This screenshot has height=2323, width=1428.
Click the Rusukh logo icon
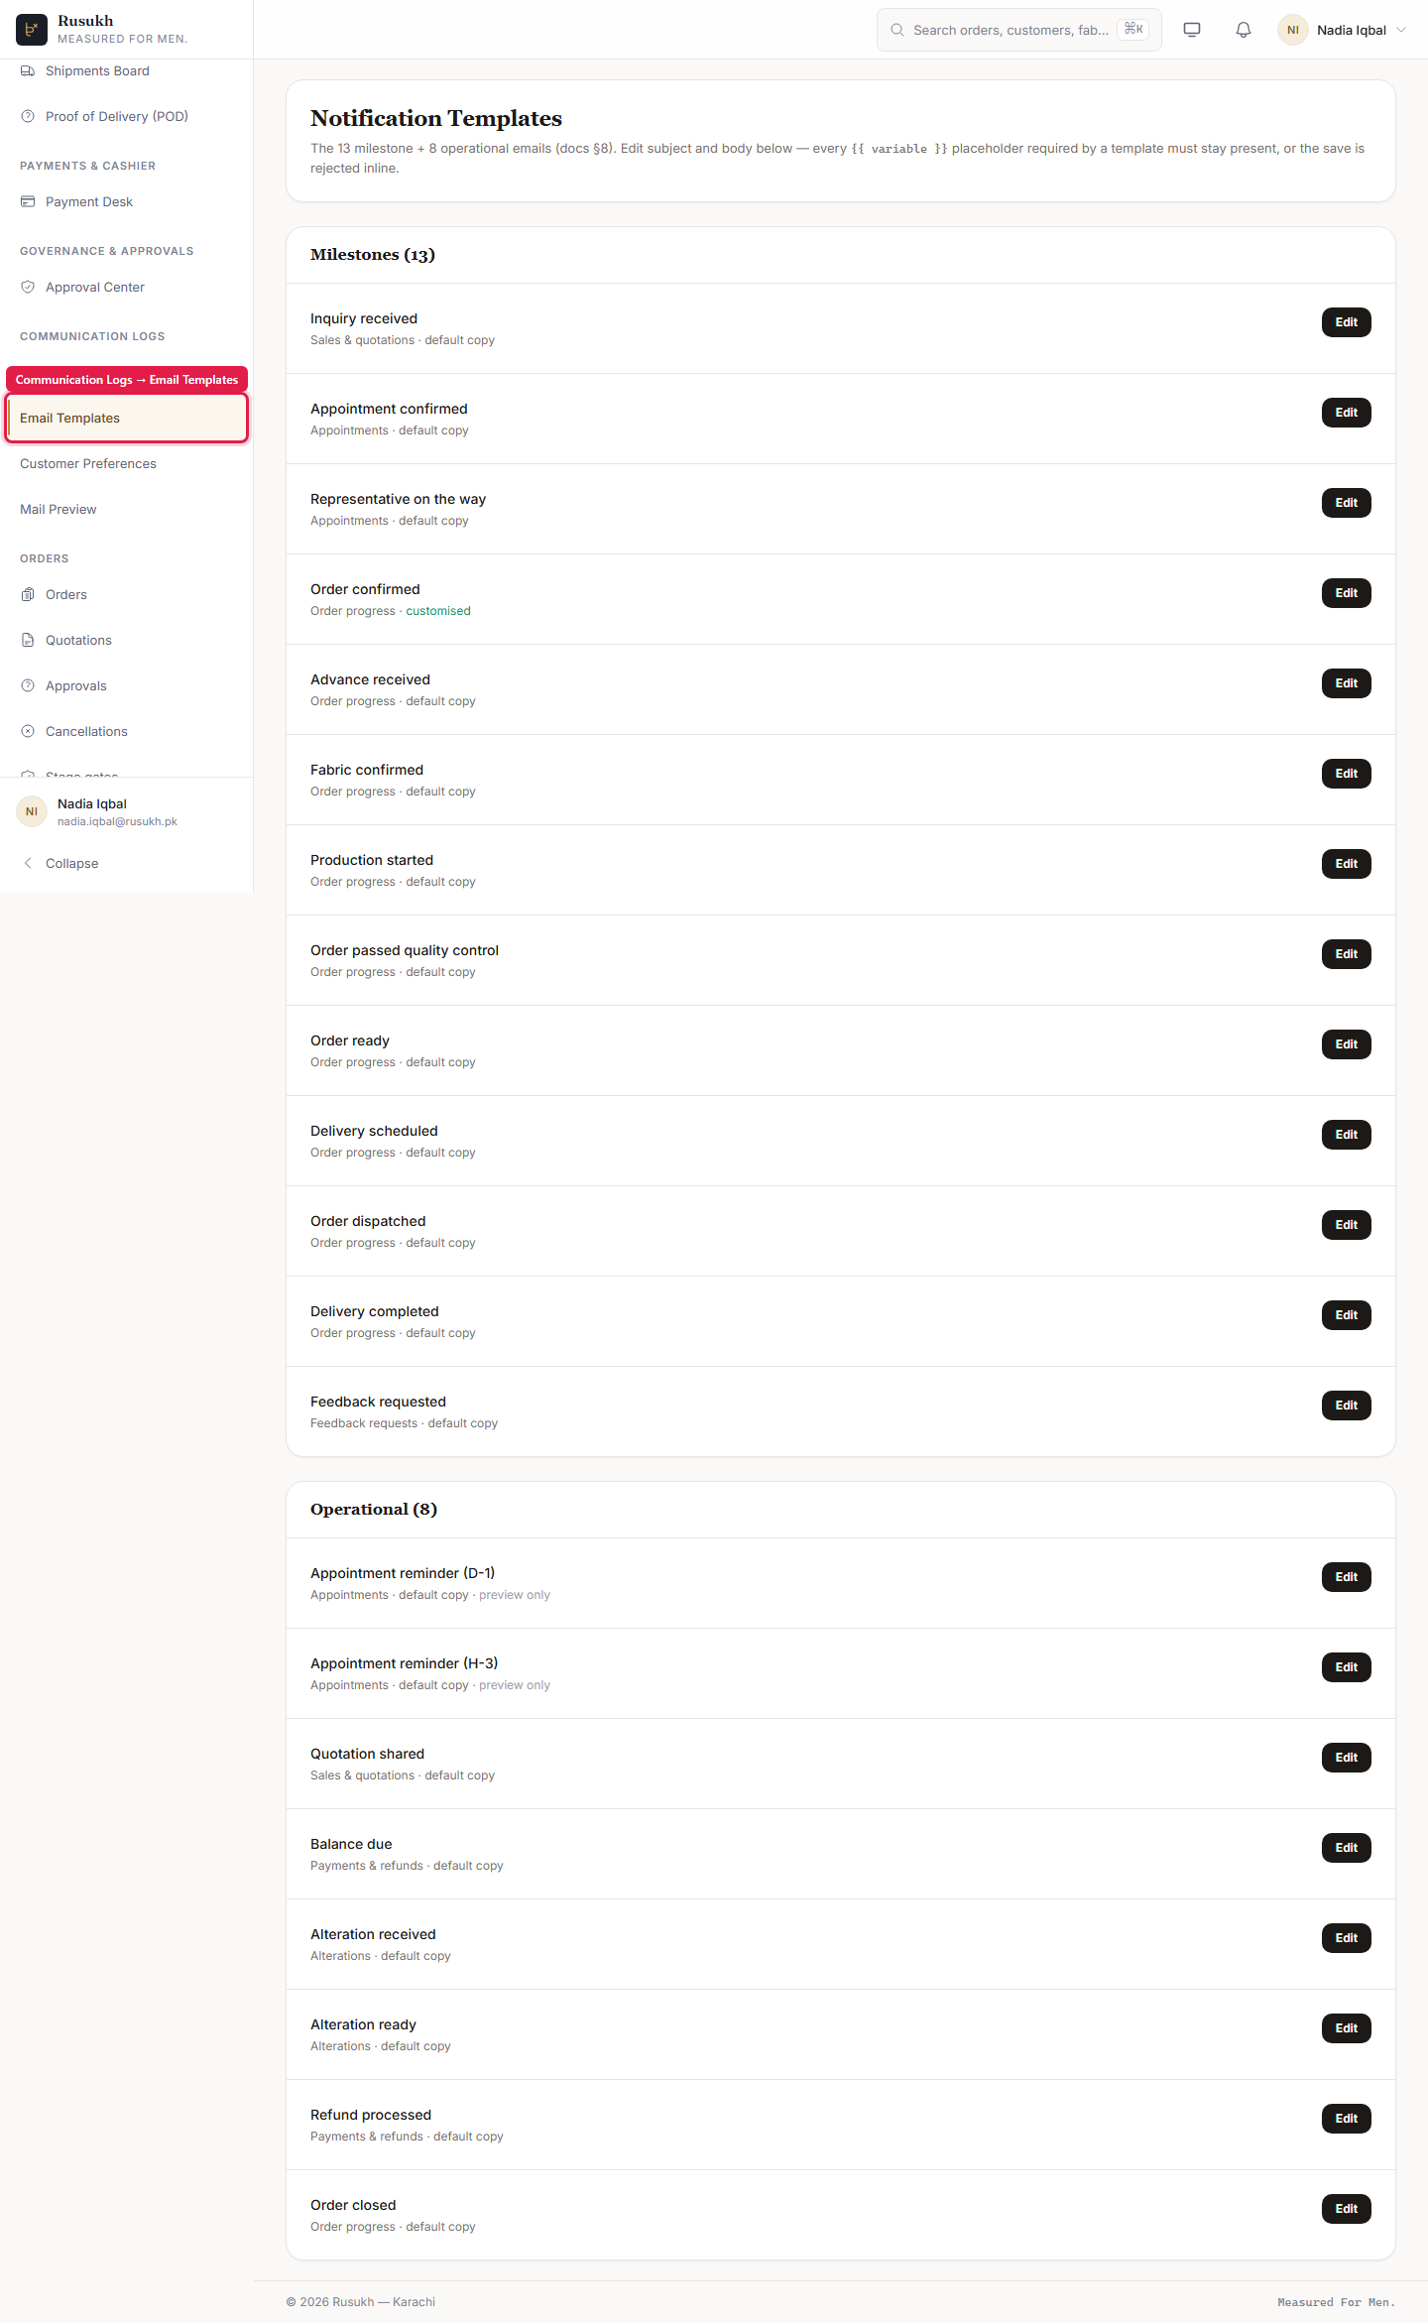pos(32,30)
